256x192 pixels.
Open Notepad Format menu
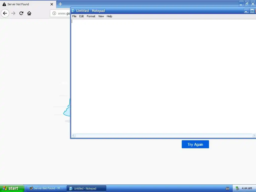[x=91, y=16]
